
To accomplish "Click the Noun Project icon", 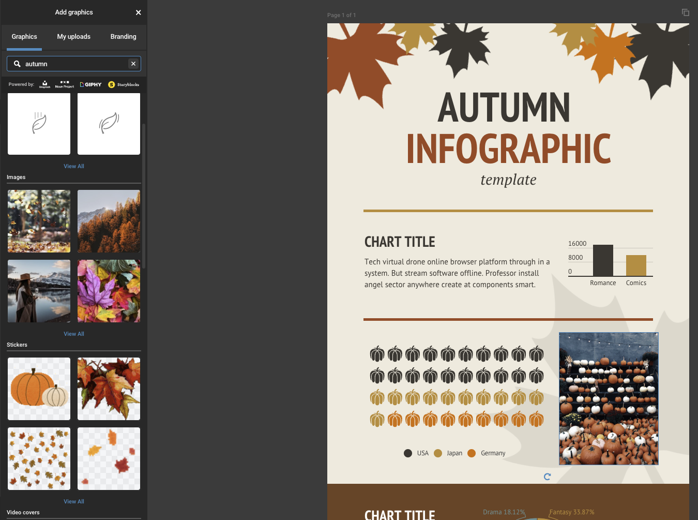I will [x=64, y=84].
